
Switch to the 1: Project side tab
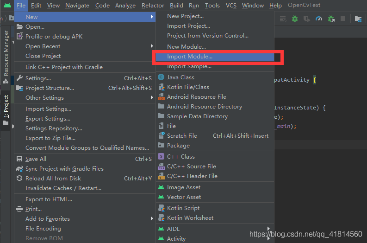[x=6, y=107]
